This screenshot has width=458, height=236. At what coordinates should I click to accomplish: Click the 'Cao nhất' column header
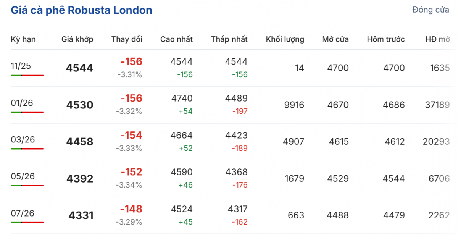[176, 39]
